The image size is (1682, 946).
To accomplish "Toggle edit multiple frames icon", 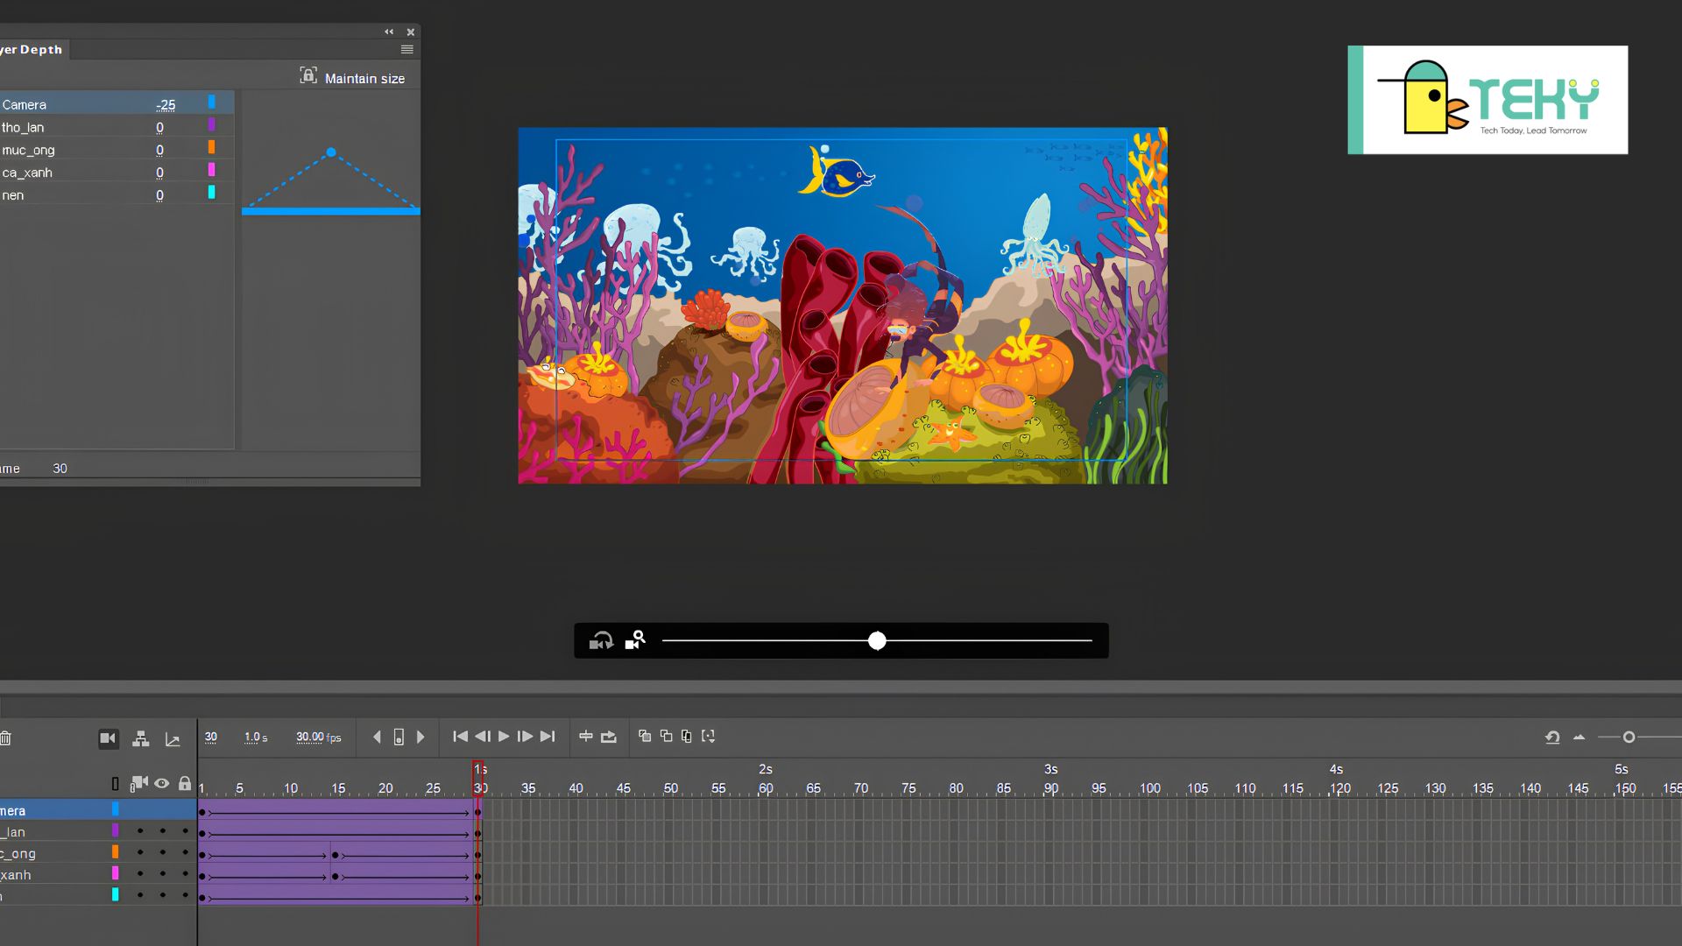I will pyautogui.click(x=687, y=736).
